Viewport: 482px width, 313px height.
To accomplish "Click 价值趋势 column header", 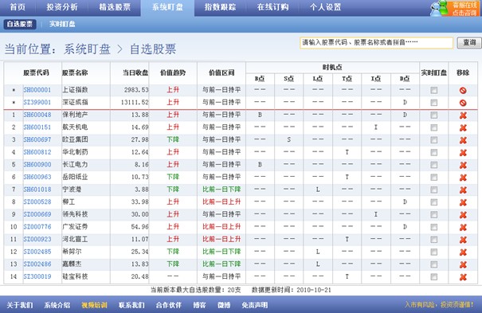I will [173, 72].
